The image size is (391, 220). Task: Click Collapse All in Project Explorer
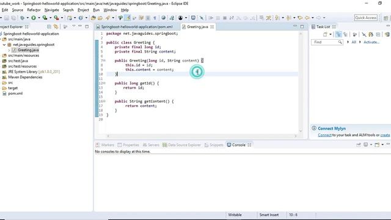pyautogui.click(x=49, y=27)
